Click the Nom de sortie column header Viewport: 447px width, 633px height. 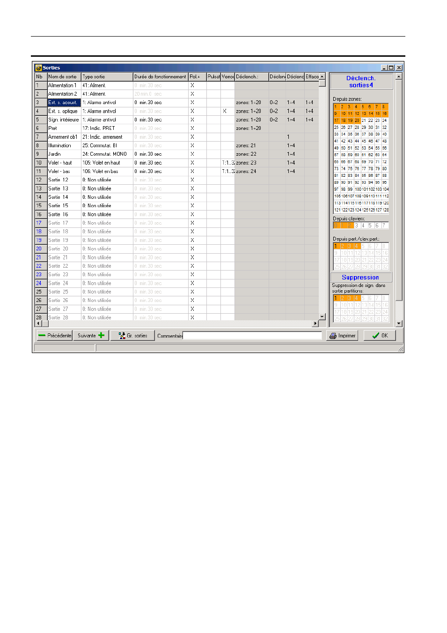pyautogui.click(x=64, y=77)
